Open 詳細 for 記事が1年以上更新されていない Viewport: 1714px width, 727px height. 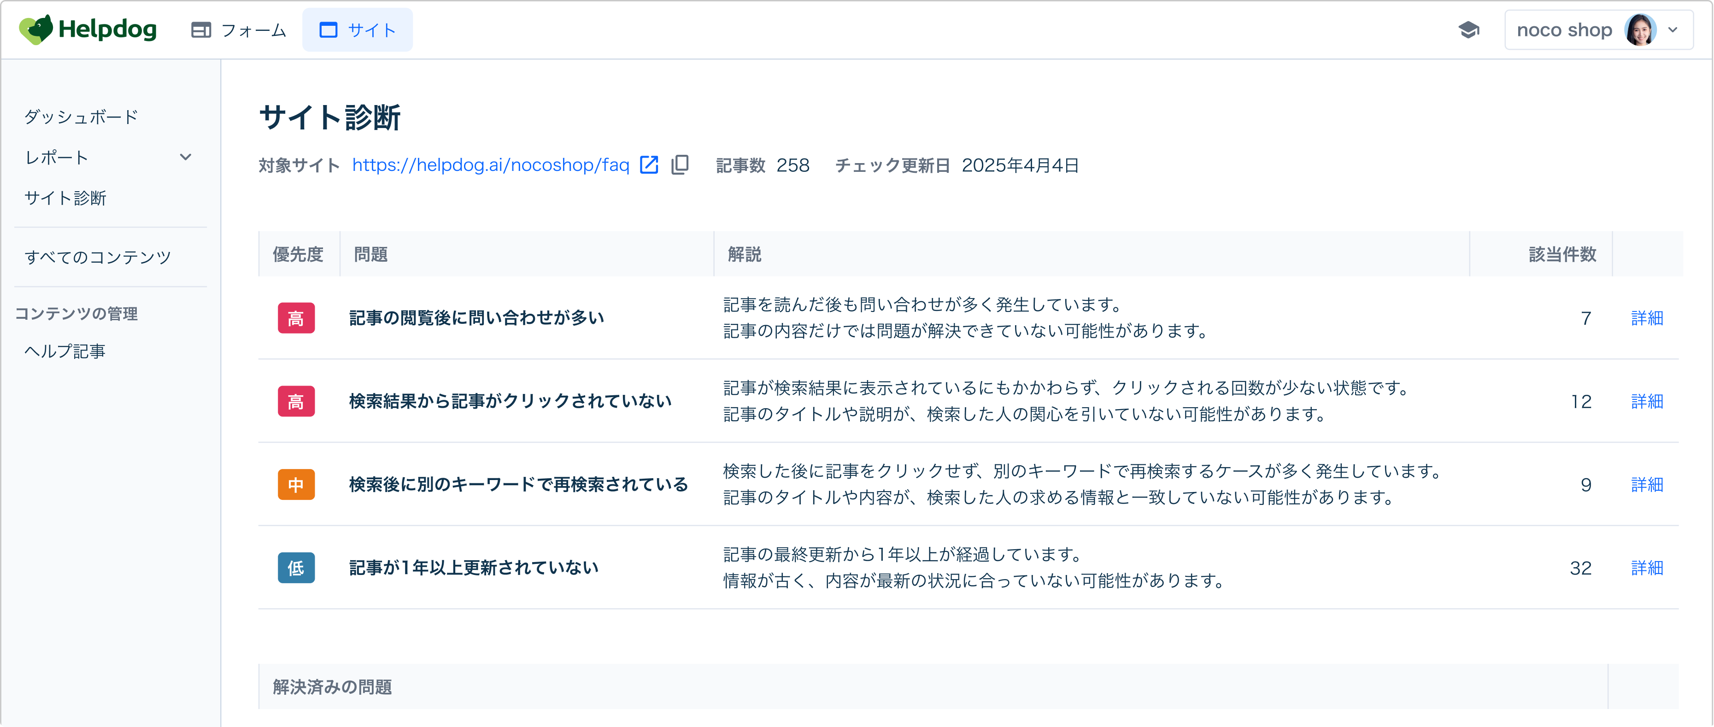click(1647, 568)
